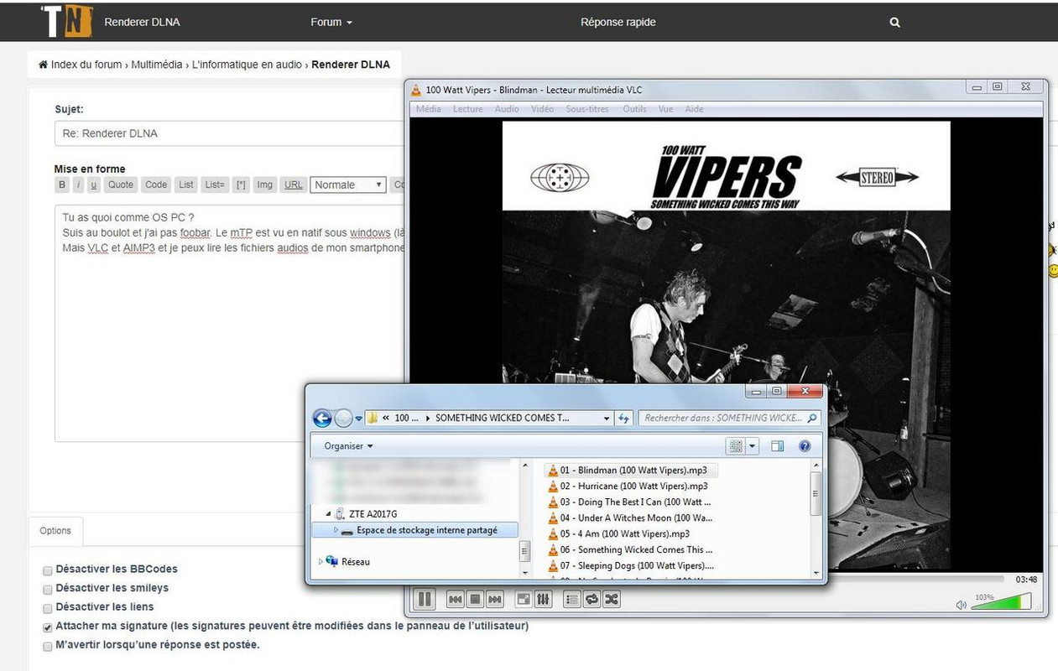Screen dimensions: 1058x671
Task: Click the forum TN logo
Action: (66, 21)
